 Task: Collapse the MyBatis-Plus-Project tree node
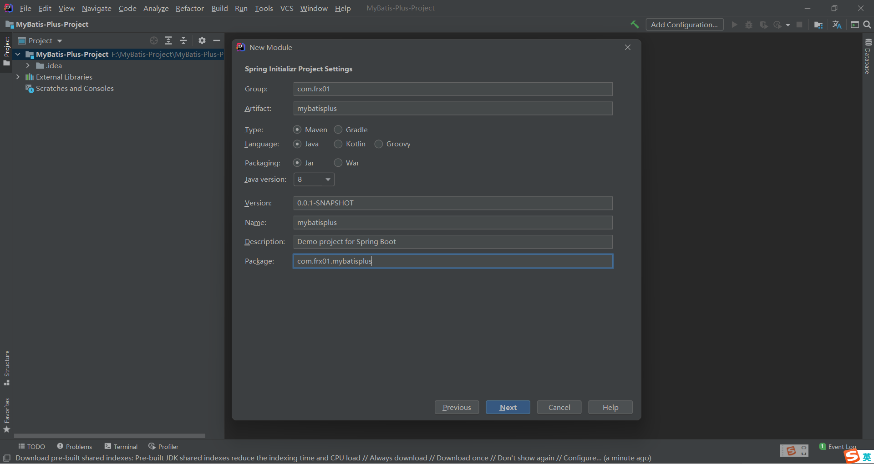18,54
